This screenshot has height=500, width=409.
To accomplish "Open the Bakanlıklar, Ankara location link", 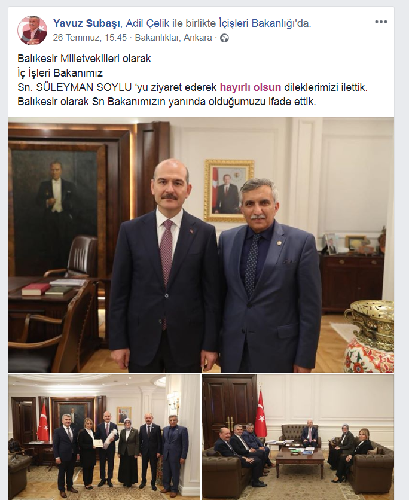I will click(x=173, y=38).
